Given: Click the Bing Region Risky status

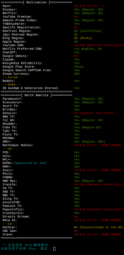Looking at the screenshot, I should (83, 38).
